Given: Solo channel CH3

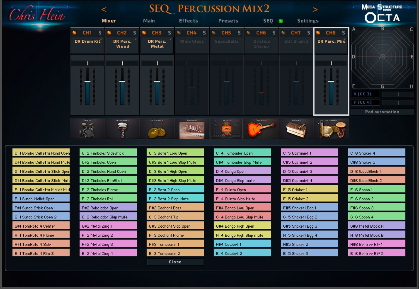Looking at the screenshot, I should 169,33.
